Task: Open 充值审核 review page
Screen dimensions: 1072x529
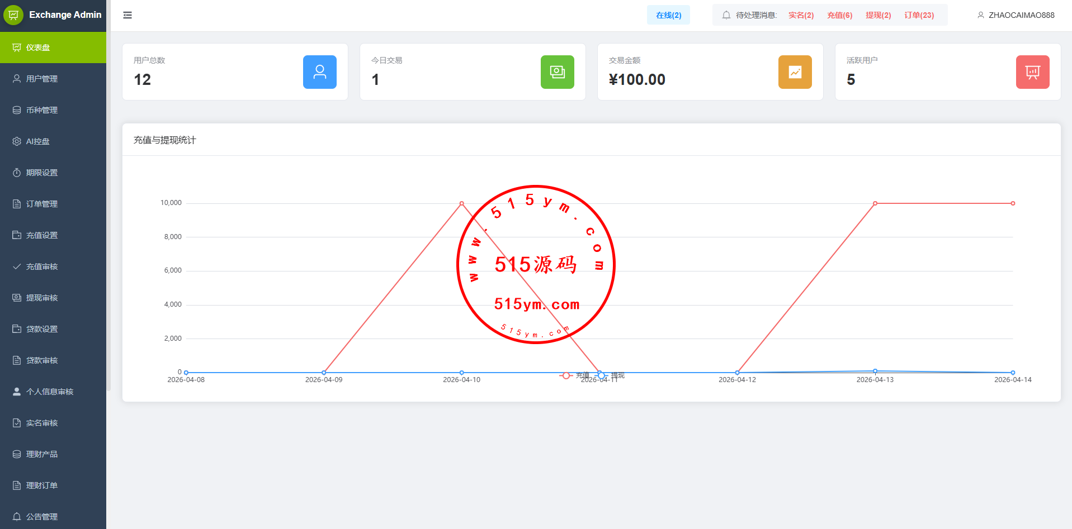Action: pos(42,266)
